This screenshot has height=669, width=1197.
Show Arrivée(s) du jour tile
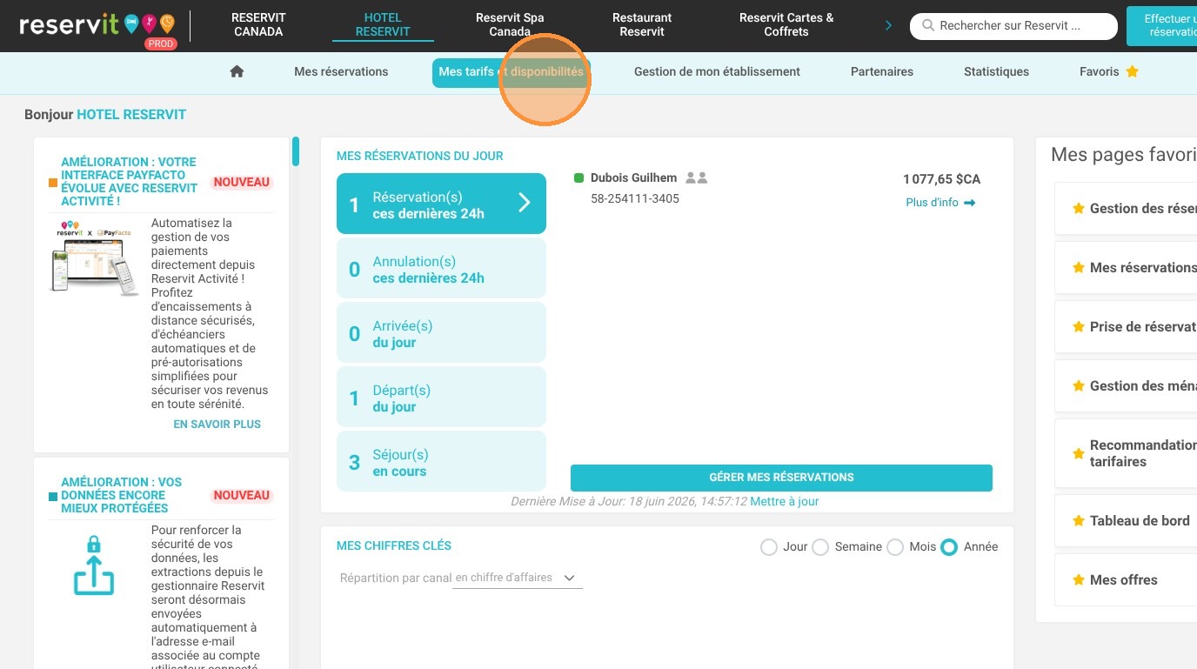click(x=441, y=332)
